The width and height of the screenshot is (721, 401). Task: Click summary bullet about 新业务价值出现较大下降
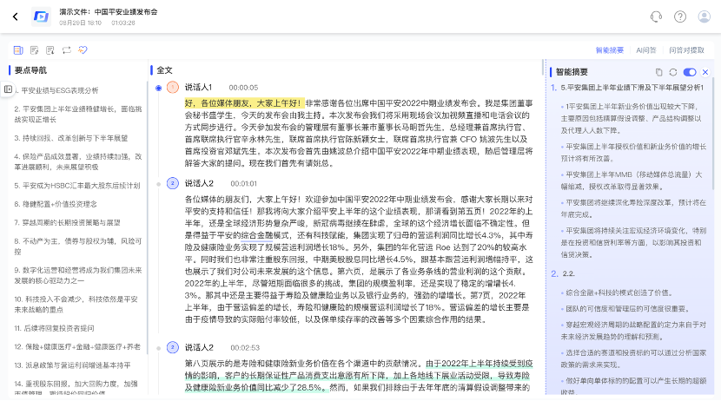click(x=631, y=118)
